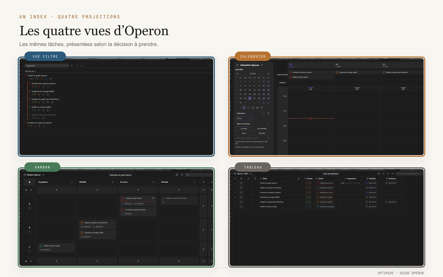Image resolution: width=443 pixels, height=277 pixels.
Task: Go to previous month in mini calendar
Action: (237, 74)
